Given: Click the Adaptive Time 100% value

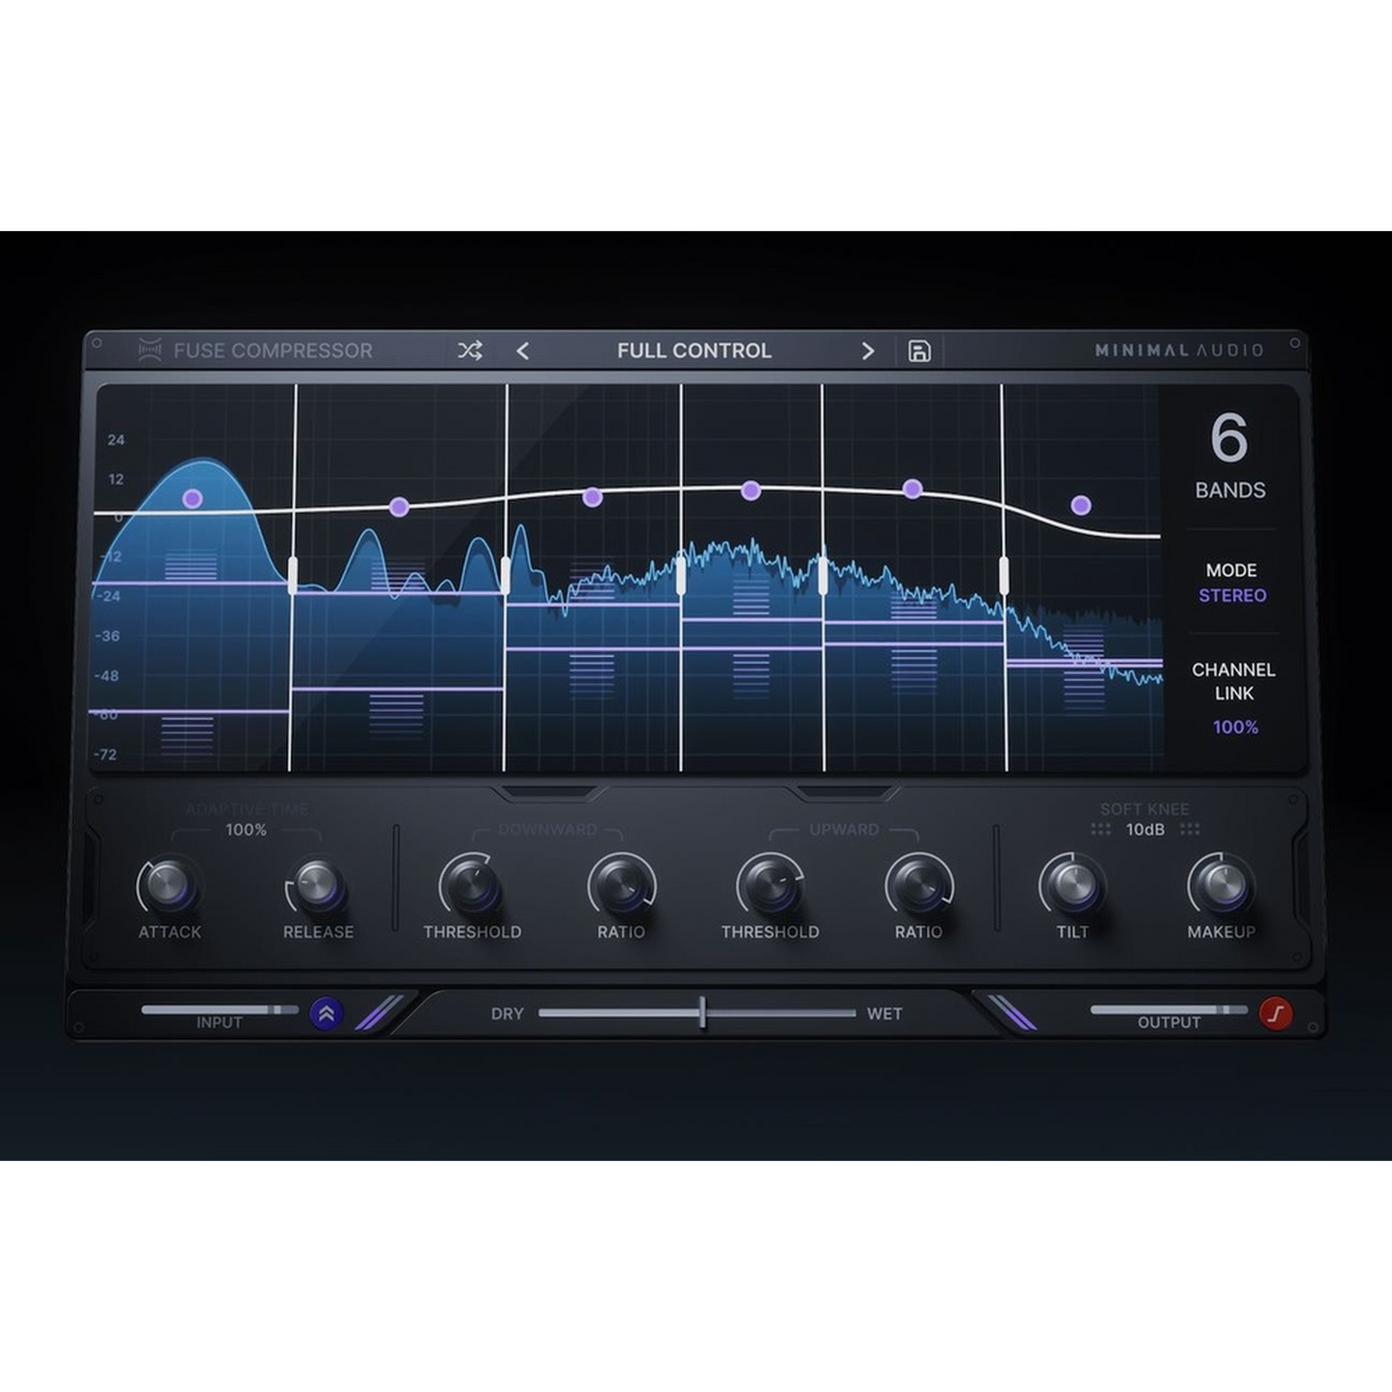Looking at the screenshot, I should point(246,829).
